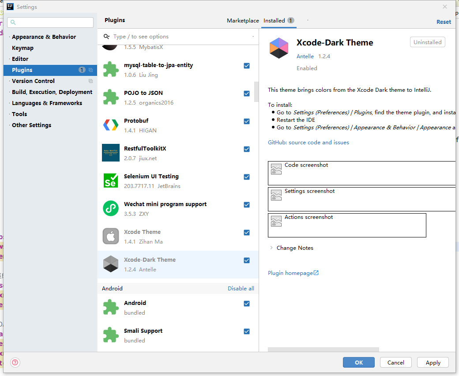Click the magnifier icon in plugin search bar
This screenshot has height=376, width=459.
tap(106, 37)
